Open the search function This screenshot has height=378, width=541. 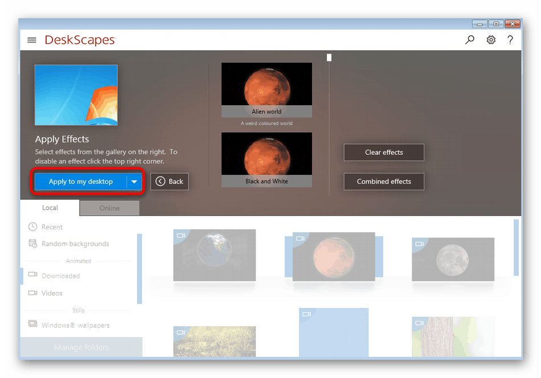click(469, 40)
